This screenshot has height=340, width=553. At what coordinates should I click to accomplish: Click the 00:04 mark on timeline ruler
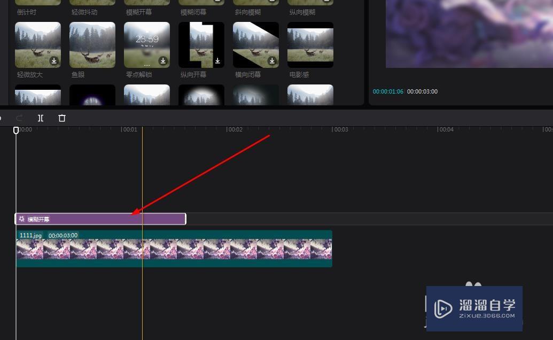tap(446, 129)
